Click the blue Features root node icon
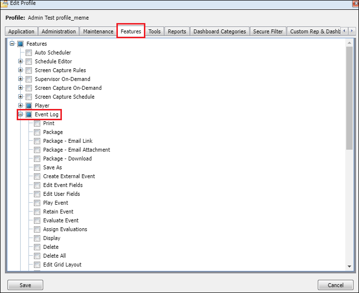The width and height of the screenshot is (359, 293). [x=20, y=44]
